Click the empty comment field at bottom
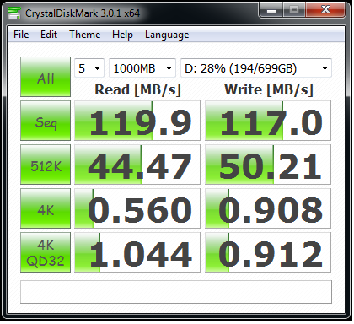Screen dimensions: 354x324 point(176,292)
